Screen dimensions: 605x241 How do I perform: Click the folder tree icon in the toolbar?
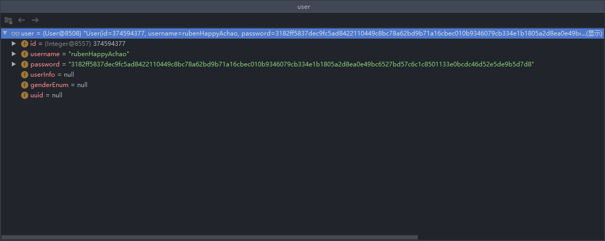point(8,20)
